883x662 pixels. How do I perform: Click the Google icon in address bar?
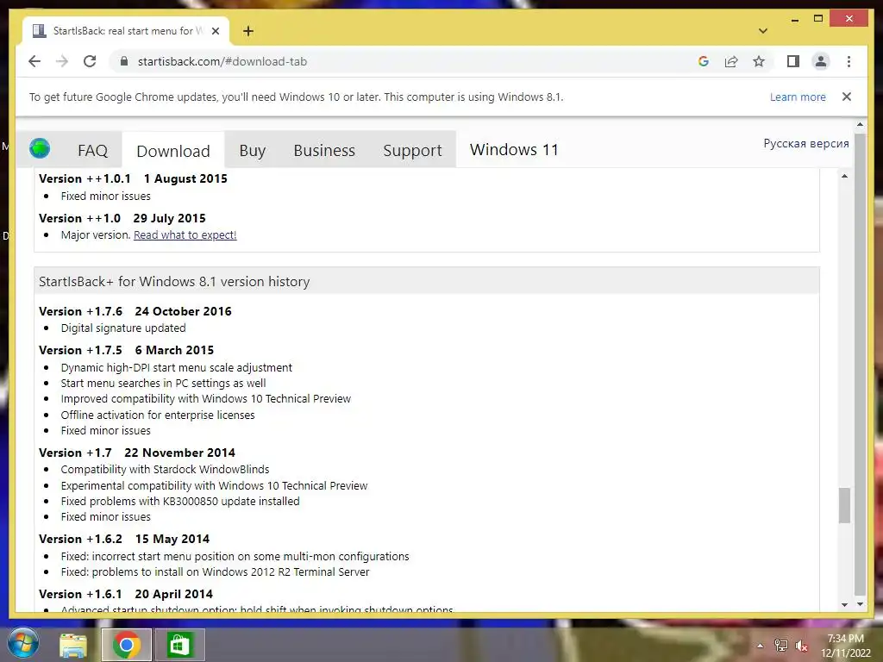(704, 61)
